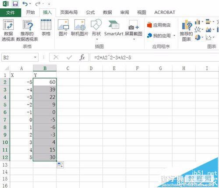Expand My Apps (我的应用) dropdown

[x=174, y=35]
